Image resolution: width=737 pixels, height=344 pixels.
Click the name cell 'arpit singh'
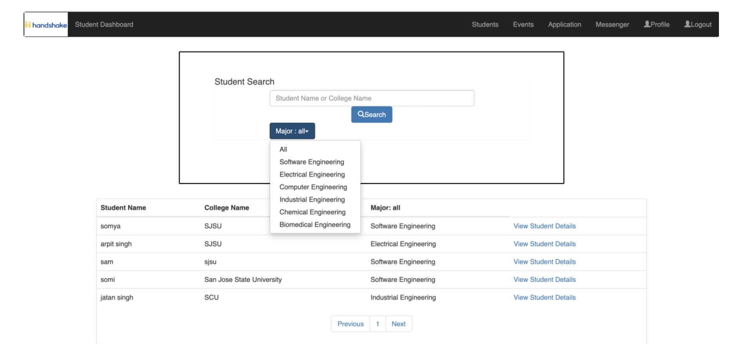click(116, 244)
